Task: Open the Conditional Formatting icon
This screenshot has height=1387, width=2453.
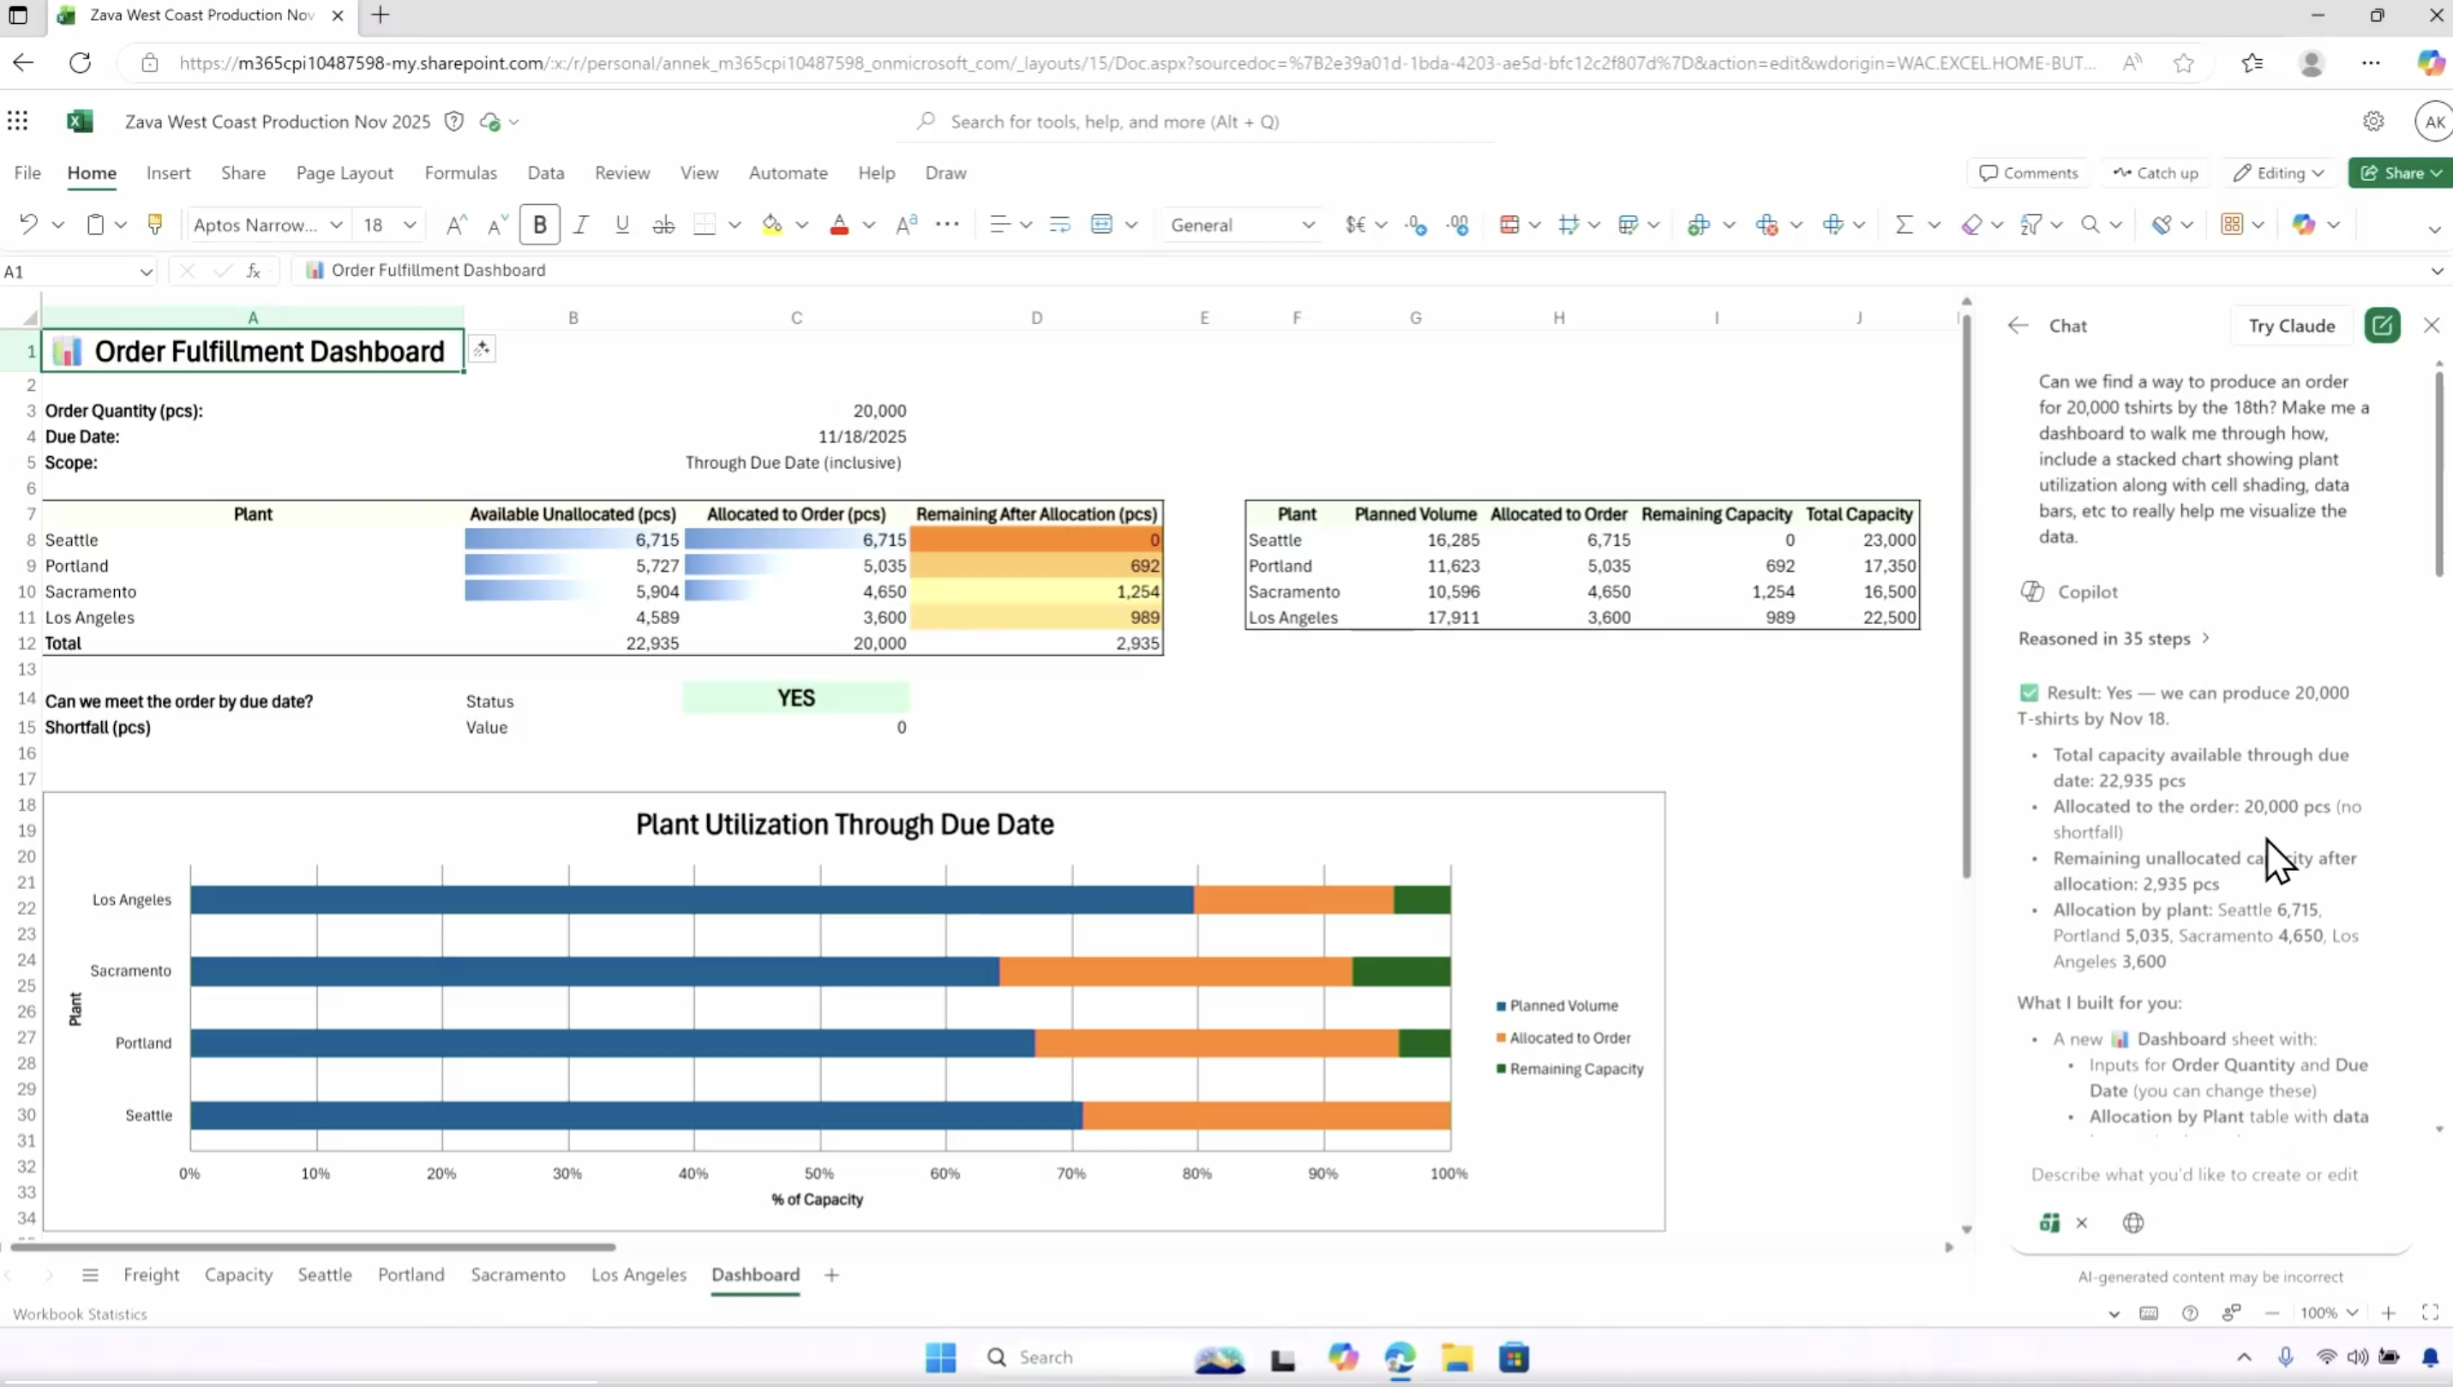Action: [x=1508, y=225]
